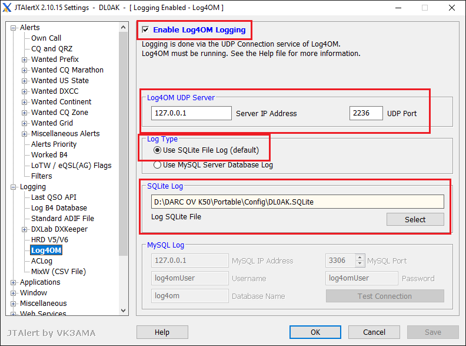Click the Server IP Address field
Viewport: 466px width, 346px height.
point(191,113)
